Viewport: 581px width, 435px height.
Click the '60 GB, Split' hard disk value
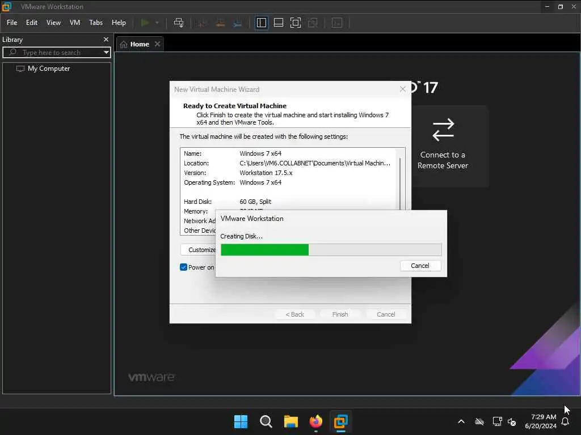[x=255, y=202]
